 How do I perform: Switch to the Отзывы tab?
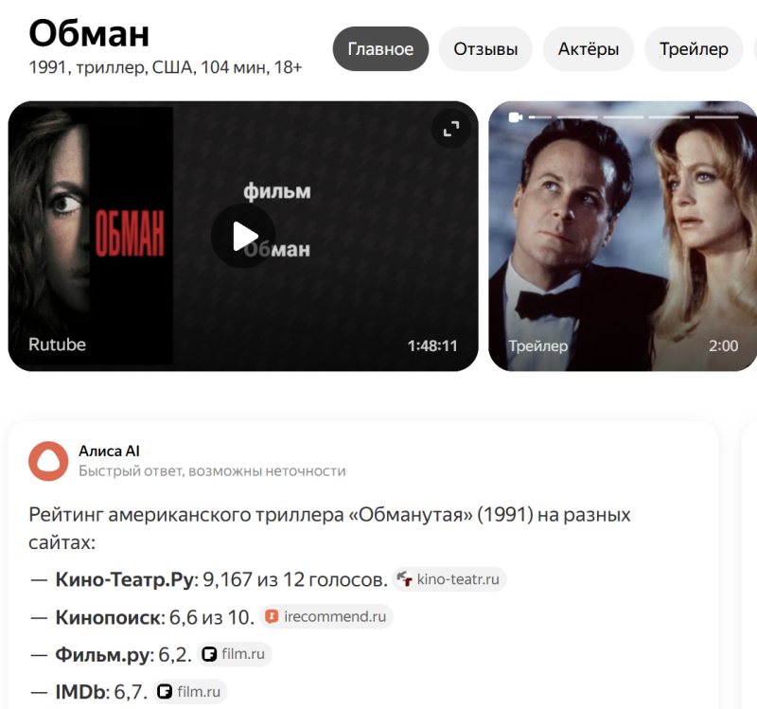point(485,49)
